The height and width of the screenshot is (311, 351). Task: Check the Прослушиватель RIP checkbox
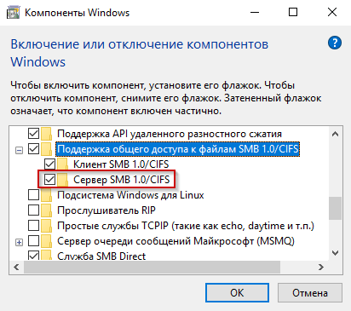[x=34, y=210]
